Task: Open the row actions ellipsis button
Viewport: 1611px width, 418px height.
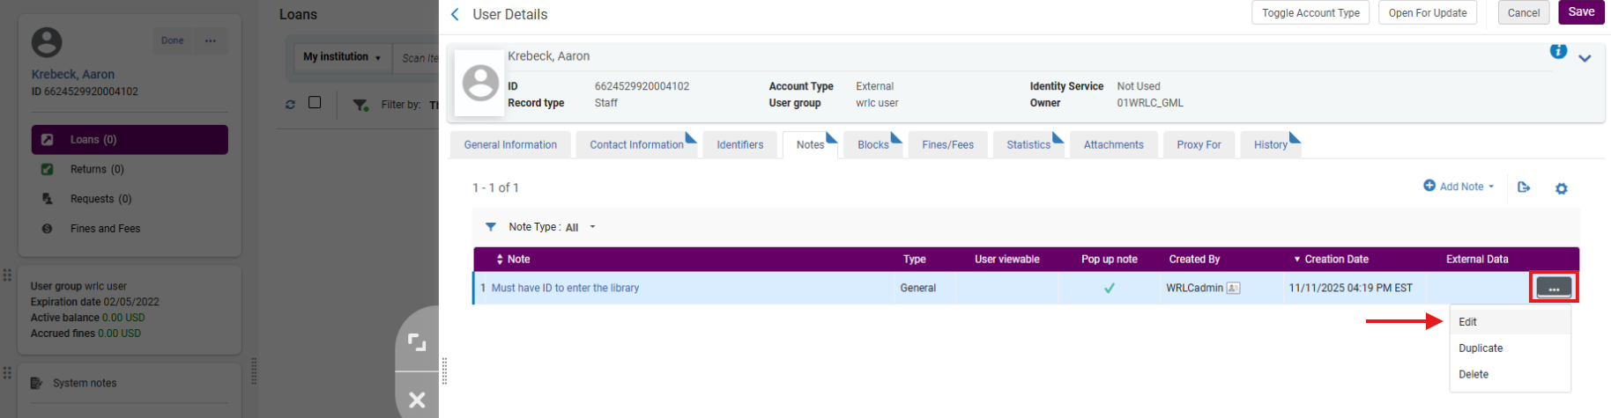Action: [x=1553, y=288]
